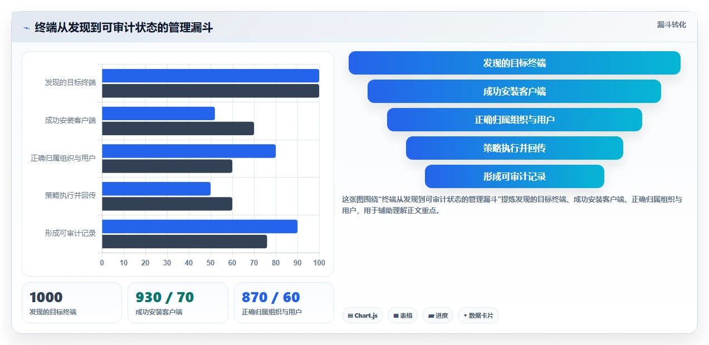Click the chart axis label 形成可审计记录

click(x=70, y=233)
